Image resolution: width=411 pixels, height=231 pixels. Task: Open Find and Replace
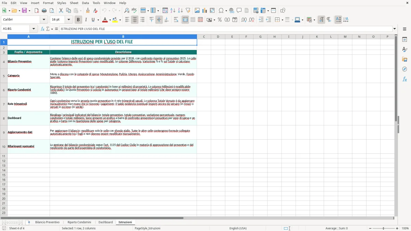pyautogui.click(x=127, y=11)
